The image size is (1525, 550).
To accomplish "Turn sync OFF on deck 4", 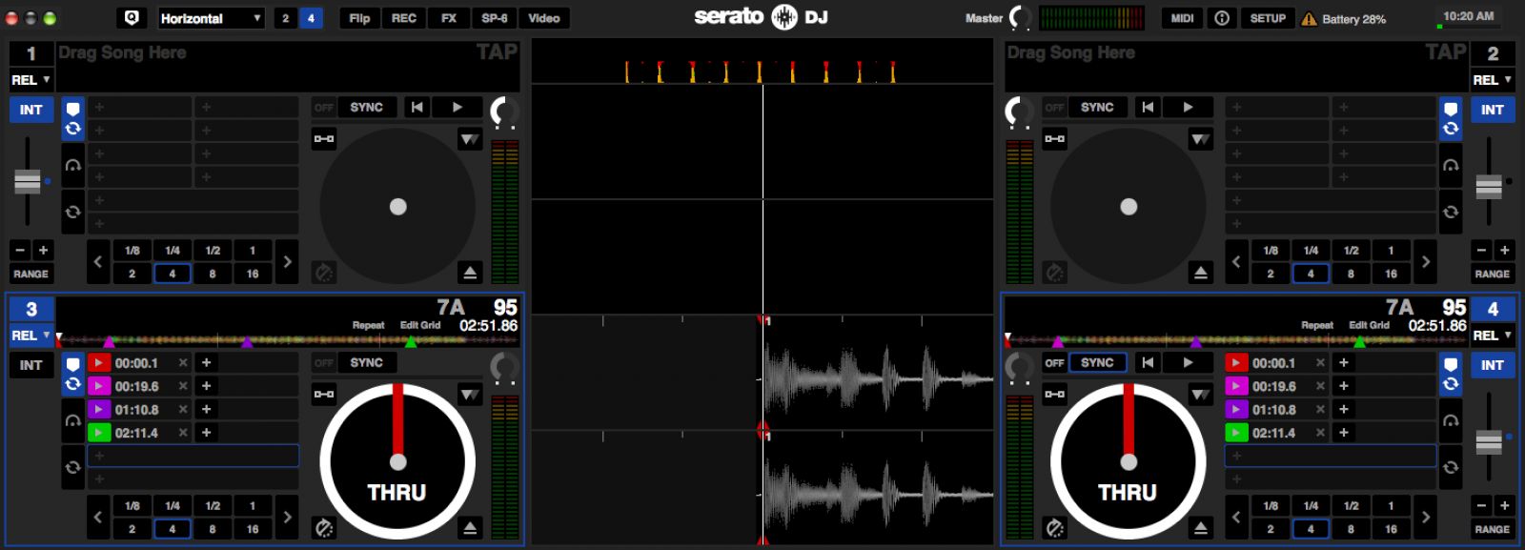I will pos(1054,363).
